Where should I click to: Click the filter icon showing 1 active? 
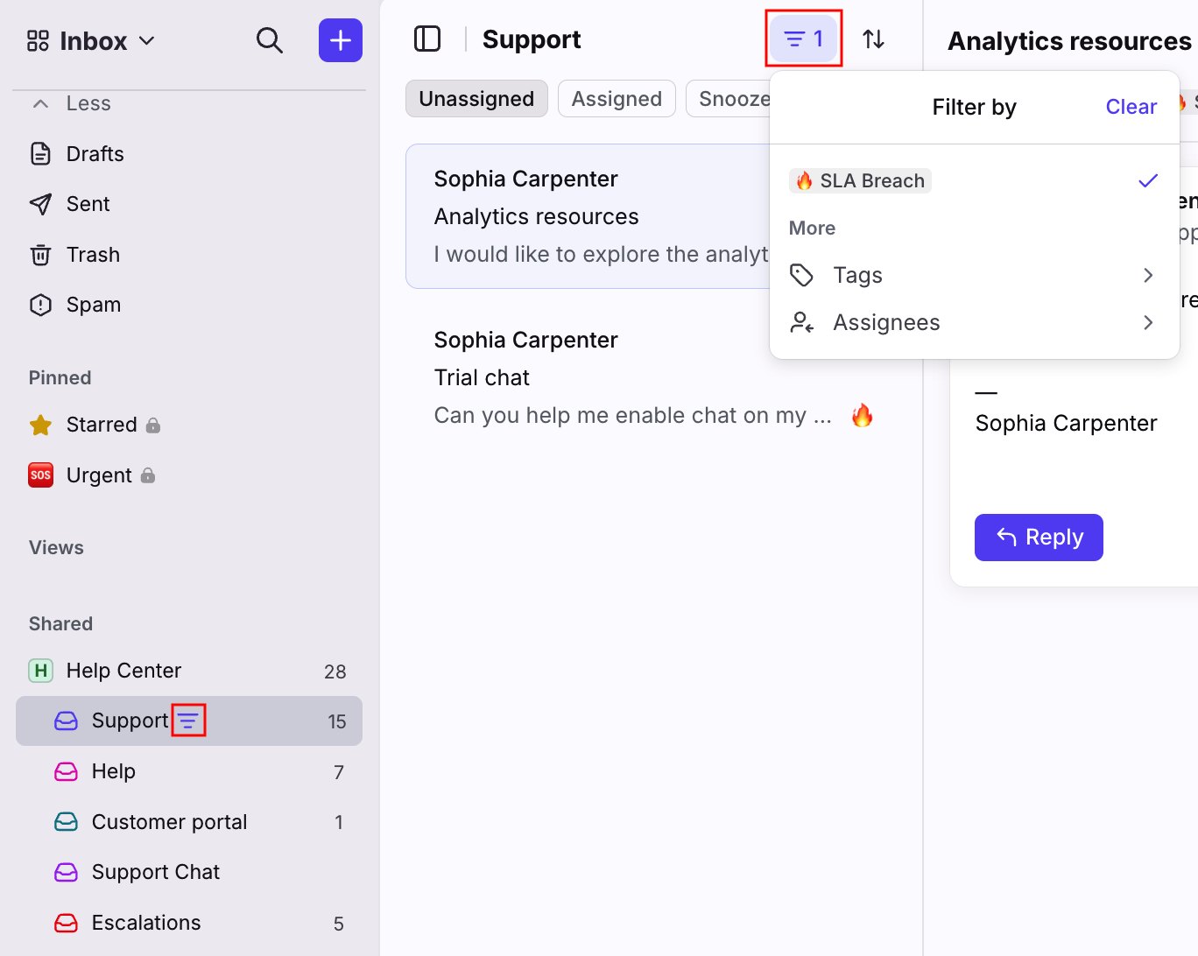click(x=803, y=39)
